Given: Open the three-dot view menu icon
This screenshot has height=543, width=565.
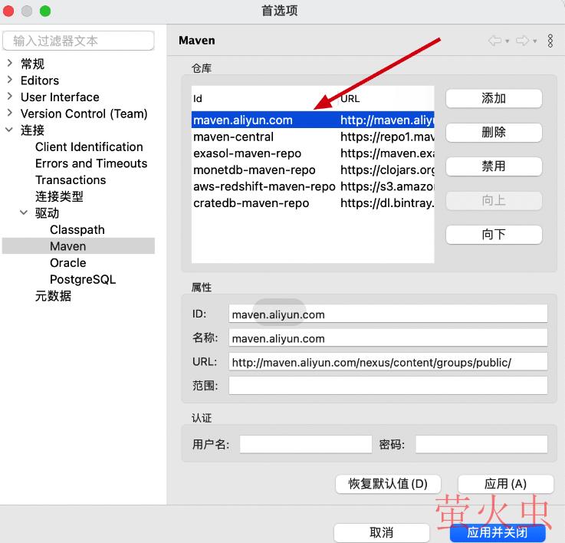Looking at the screenshot, I should click(550, 41).
